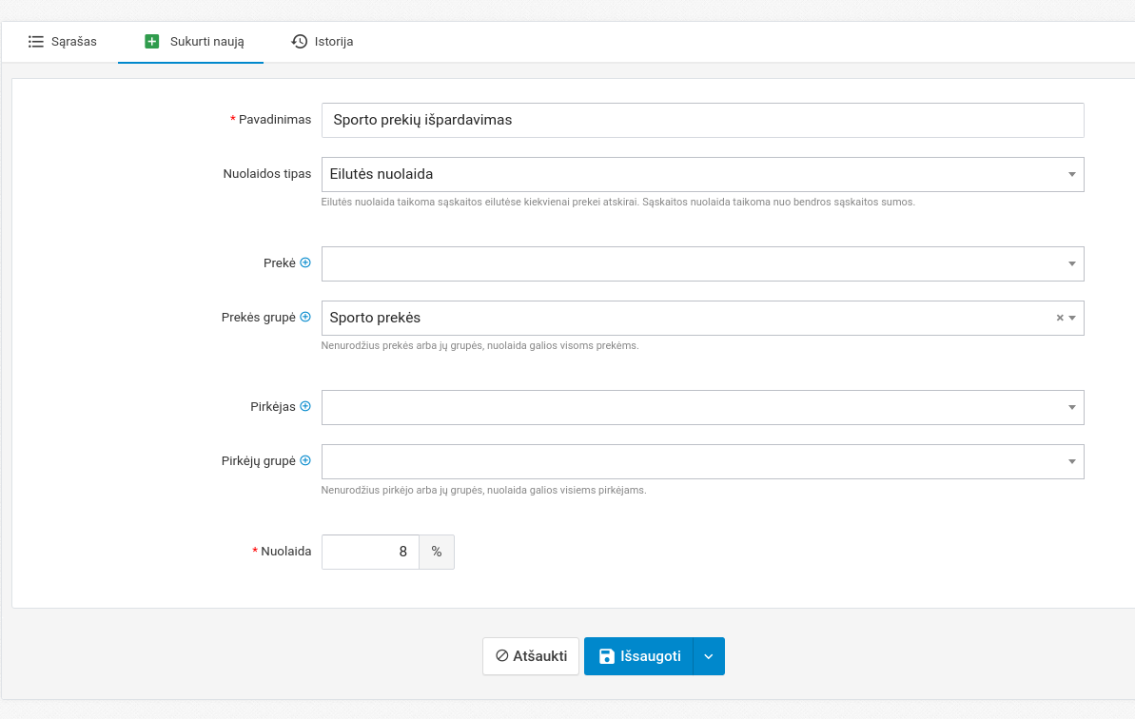Viewport: 1135px width, 719px height.
Task: Open the Sąrašas list tab
Action: click(63, 42)
